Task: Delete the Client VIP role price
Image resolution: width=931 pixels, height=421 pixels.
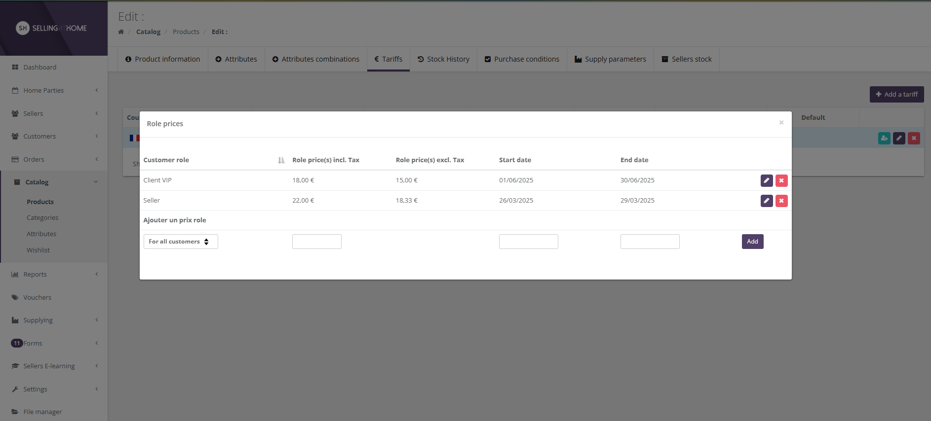Action: click(781, 180)
